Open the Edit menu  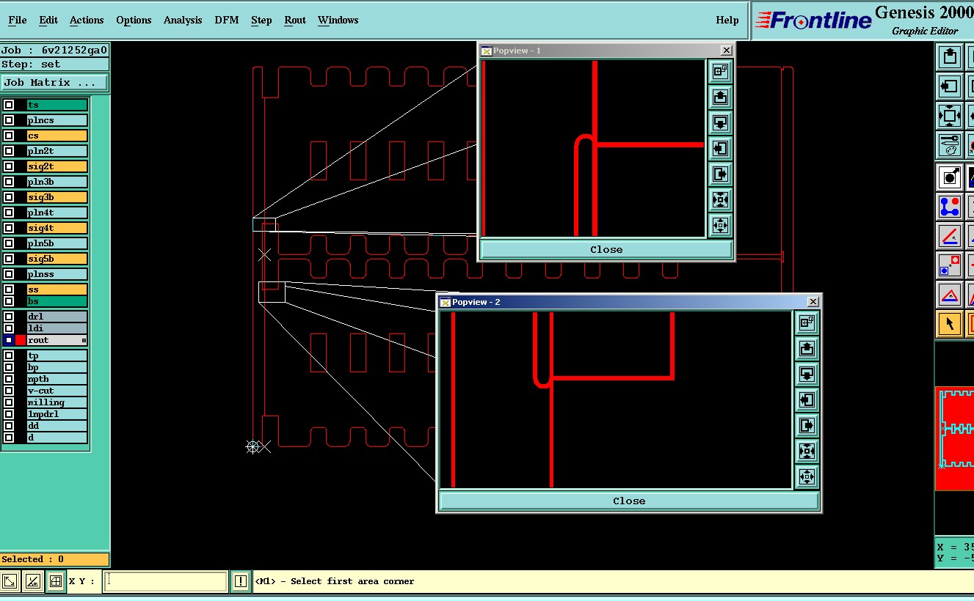(x=48, y=20)
